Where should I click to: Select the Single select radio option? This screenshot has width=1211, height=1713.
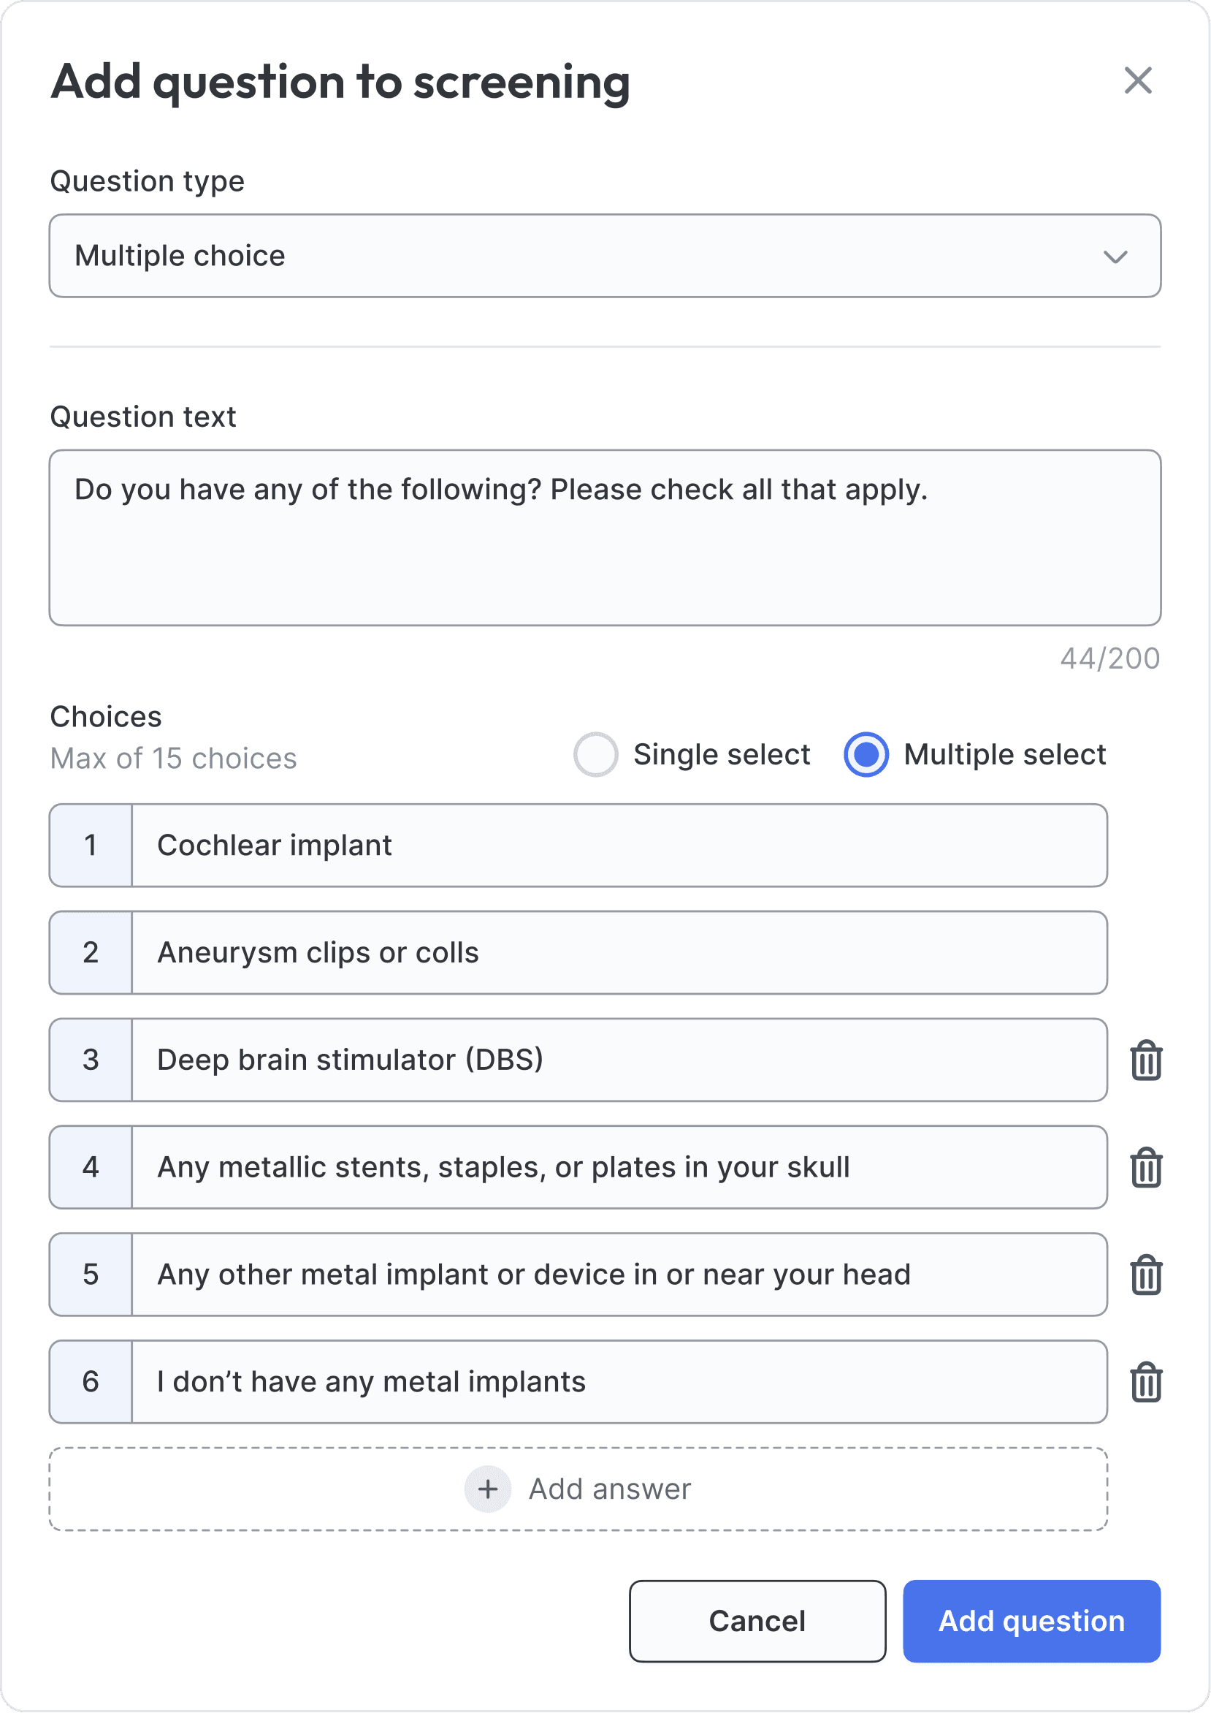point(595,754)
